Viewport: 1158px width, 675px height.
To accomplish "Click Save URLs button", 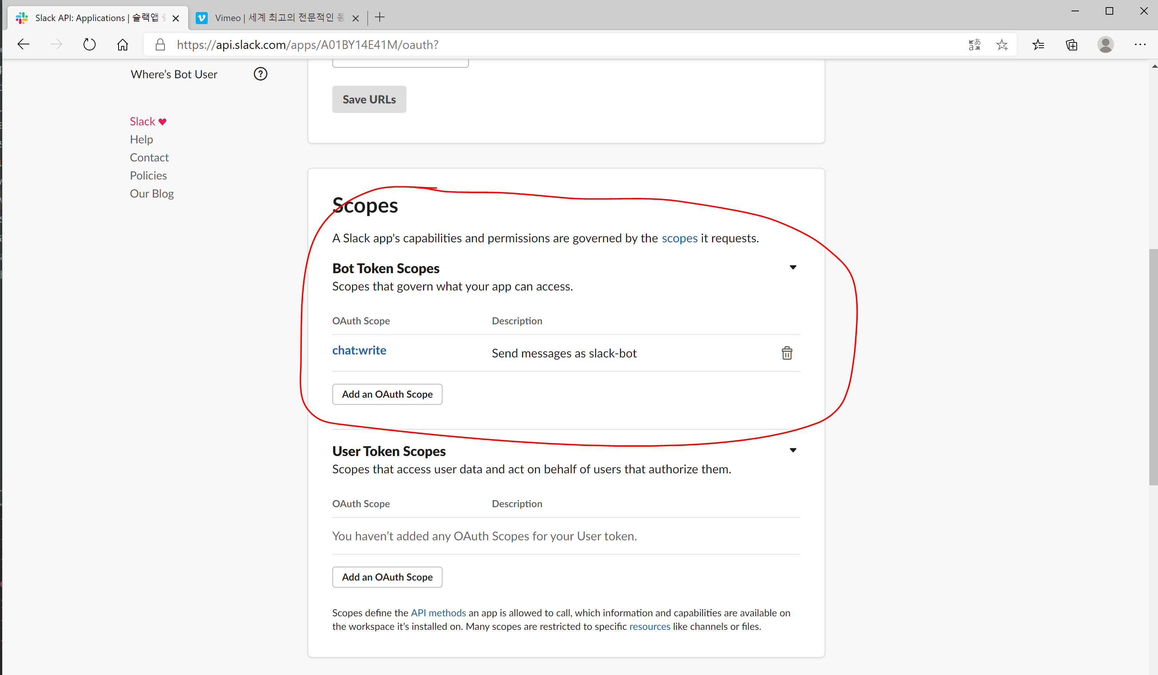I will (369, 99).
